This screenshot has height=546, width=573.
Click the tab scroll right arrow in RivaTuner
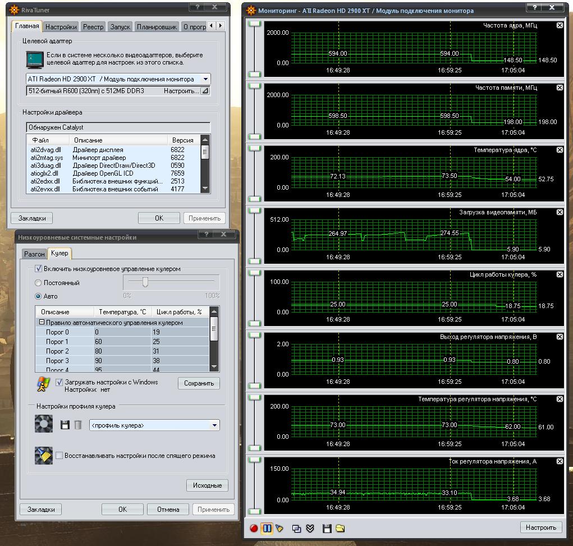pyautogui.click(x=221, y=26)
